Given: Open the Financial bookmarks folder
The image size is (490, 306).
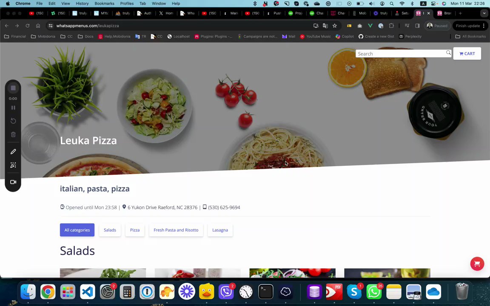Looking at the screenshot, I should (15, 36).
